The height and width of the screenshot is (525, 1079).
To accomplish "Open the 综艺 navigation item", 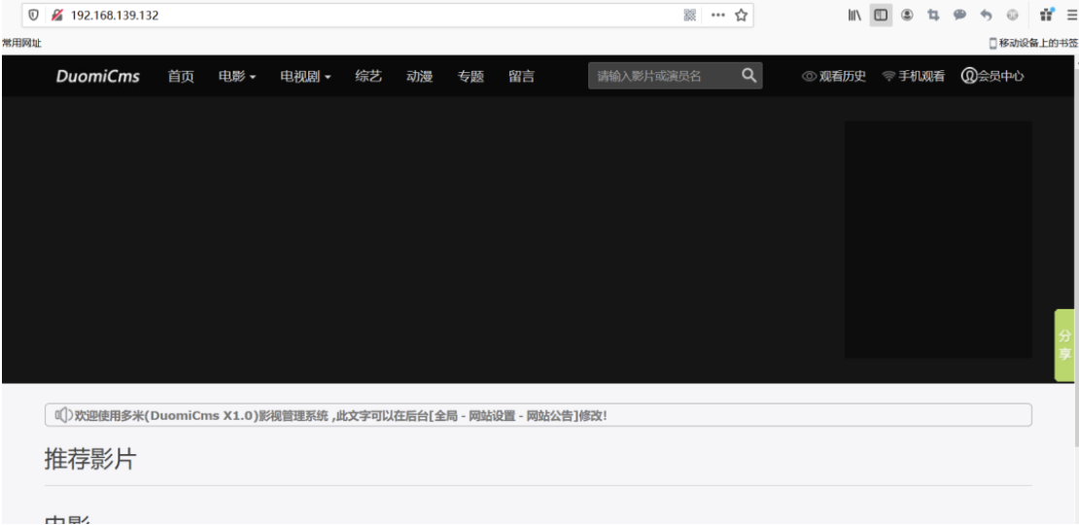I will [368, 77].
